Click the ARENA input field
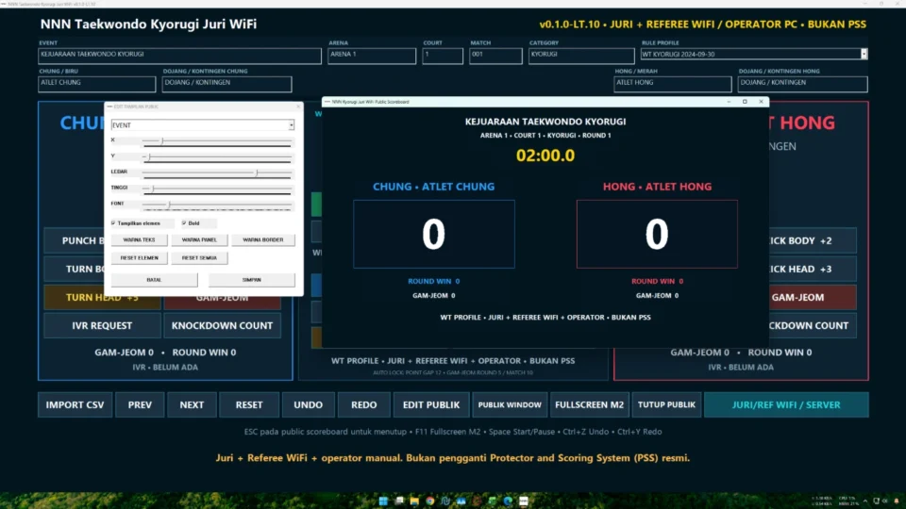 372,55
